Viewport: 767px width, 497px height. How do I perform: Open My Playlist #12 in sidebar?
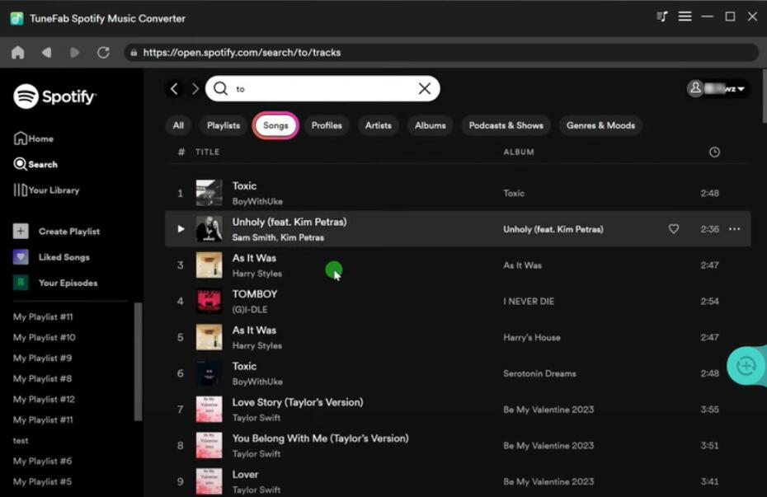[44, 399]
